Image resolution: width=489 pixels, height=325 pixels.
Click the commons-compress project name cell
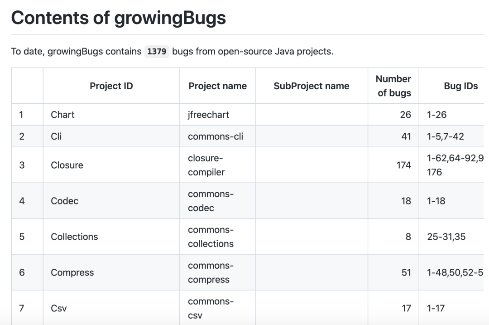[x=211, y=272]
